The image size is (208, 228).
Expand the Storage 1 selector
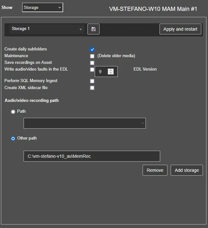[x=46, y=29]
